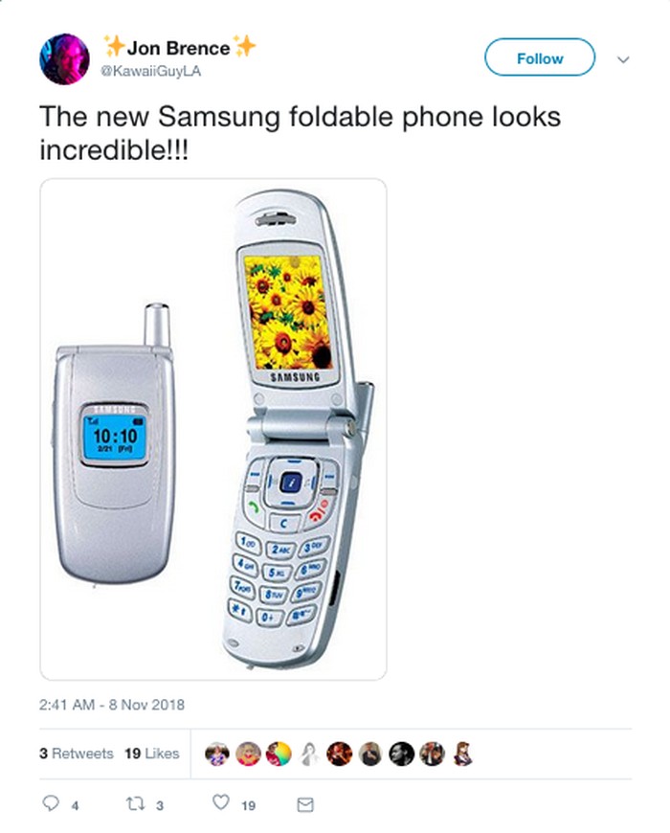This screenshot has height=833, width=670.
Task: Click the seventh liker's dark avatar
Action: click(x=401, y=754)
